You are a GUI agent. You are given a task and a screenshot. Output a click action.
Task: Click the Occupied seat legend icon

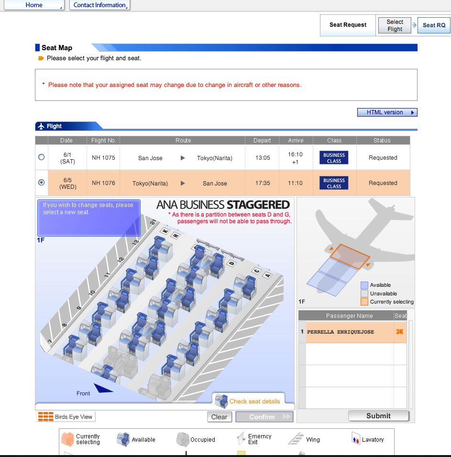[x=183, y=439]
